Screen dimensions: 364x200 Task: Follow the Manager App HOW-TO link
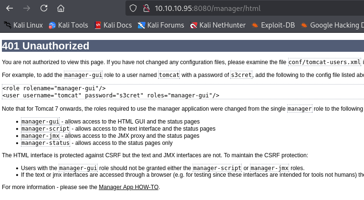[129, 187]
